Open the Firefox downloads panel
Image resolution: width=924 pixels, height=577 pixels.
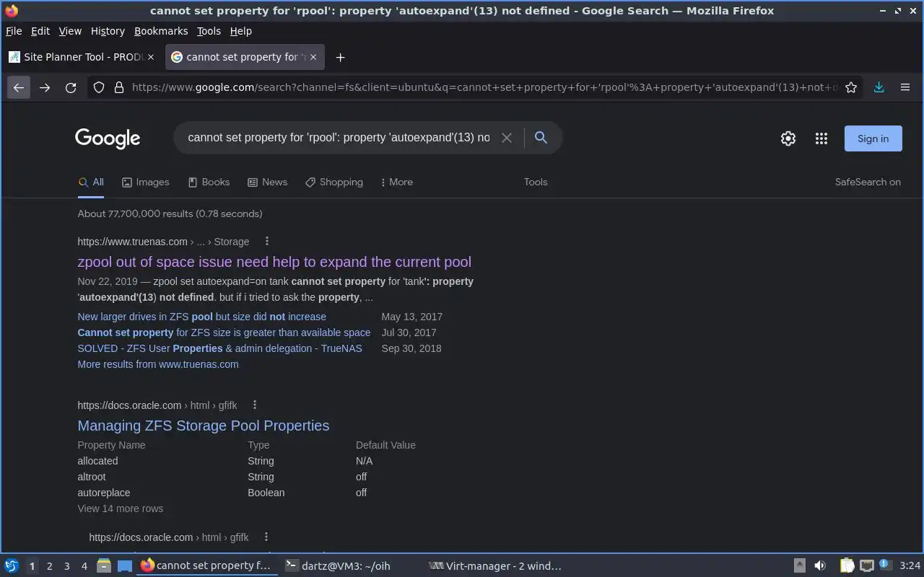pos(879,87)
